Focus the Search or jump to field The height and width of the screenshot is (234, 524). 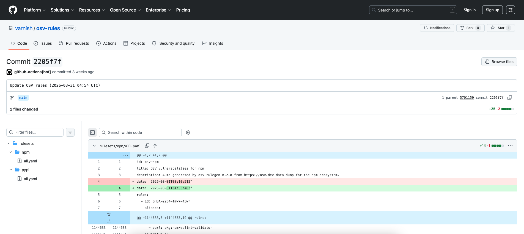pyautogui.click(x=413, y=10)
